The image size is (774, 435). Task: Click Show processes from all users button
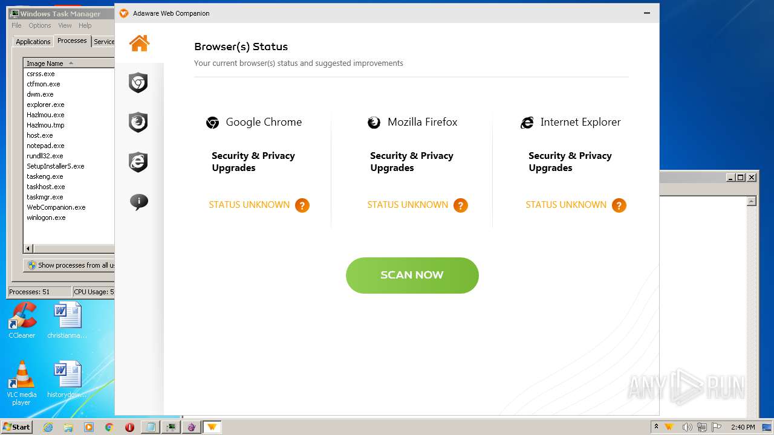click(x=69, y=265)
